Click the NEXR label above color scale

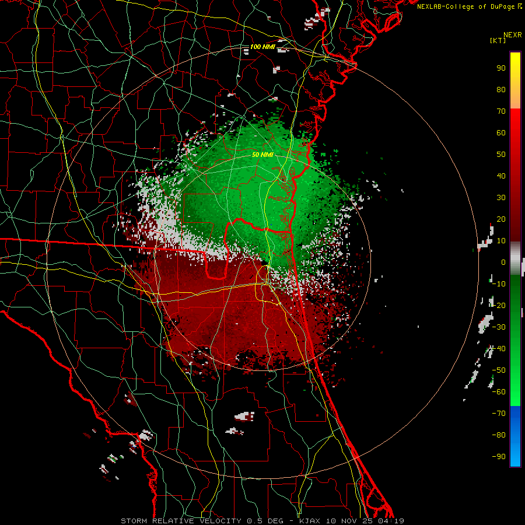tap(513, 35)
